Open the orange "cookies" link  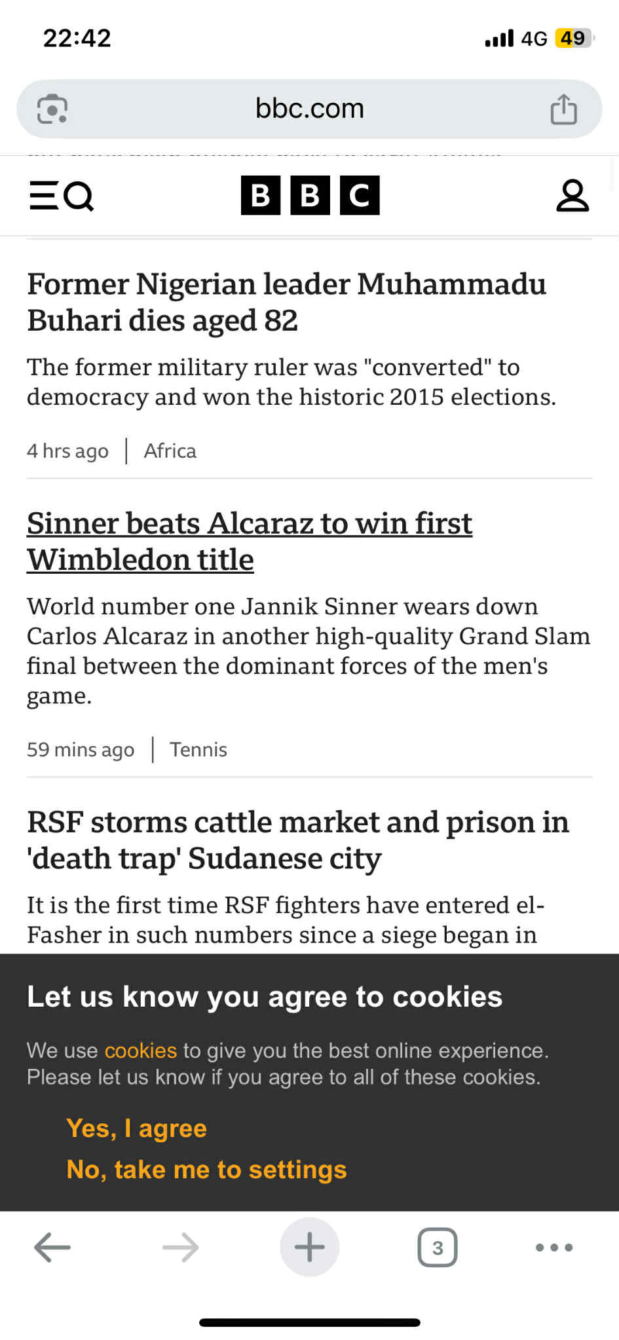click(x=140, y=1051)
